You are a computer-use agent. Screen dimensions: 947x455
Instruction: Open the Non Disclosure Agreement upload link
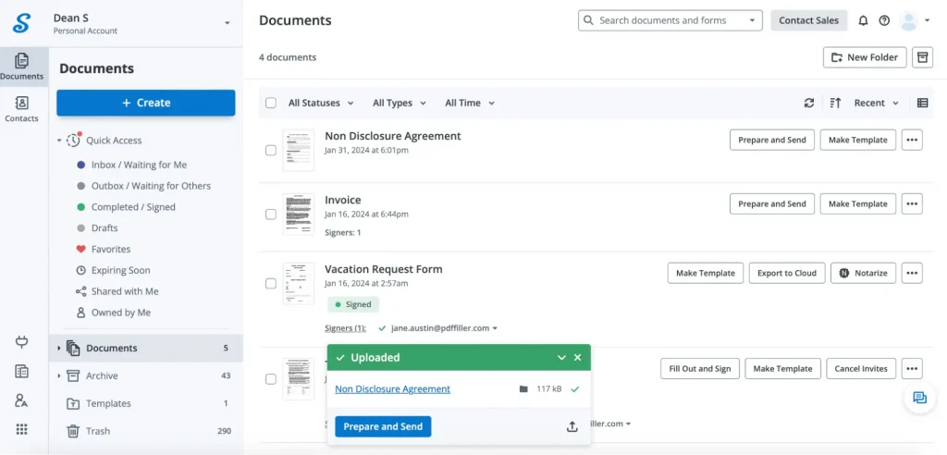[x=392, y=389]
